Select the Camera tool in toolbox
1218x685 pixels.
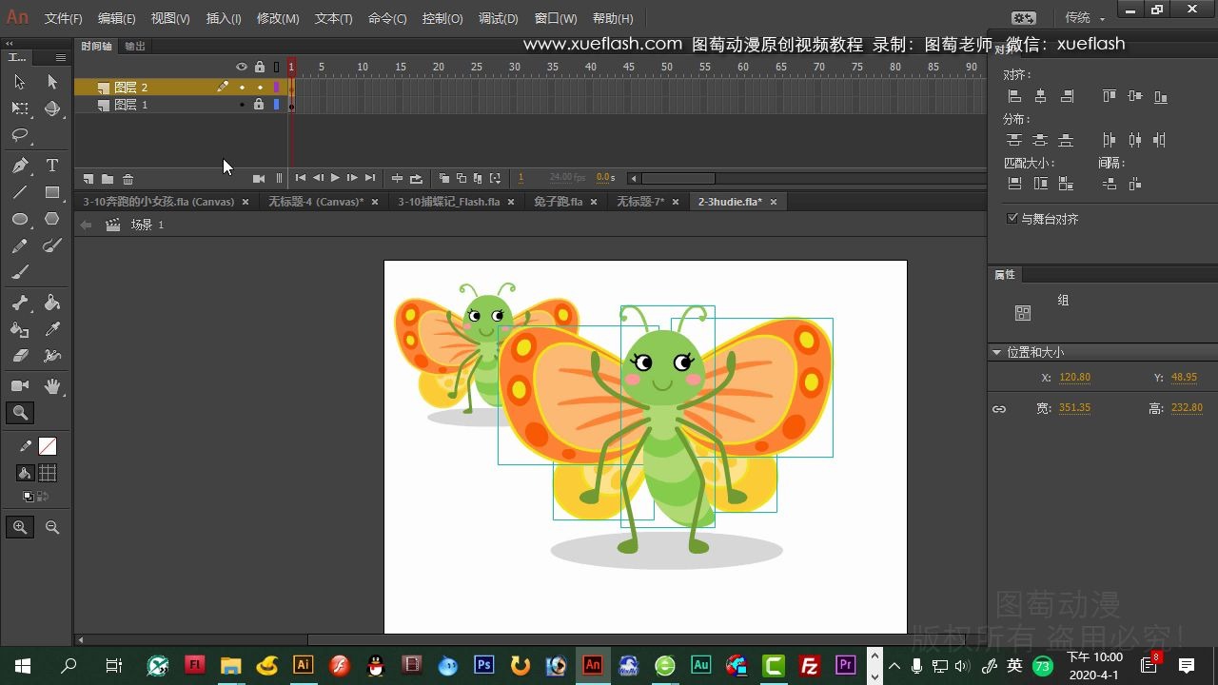pos(19,386)
